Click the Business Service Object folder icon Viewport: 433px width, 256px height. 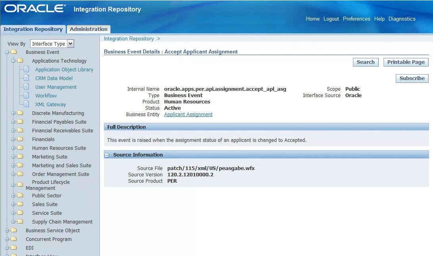coord(14,230)
